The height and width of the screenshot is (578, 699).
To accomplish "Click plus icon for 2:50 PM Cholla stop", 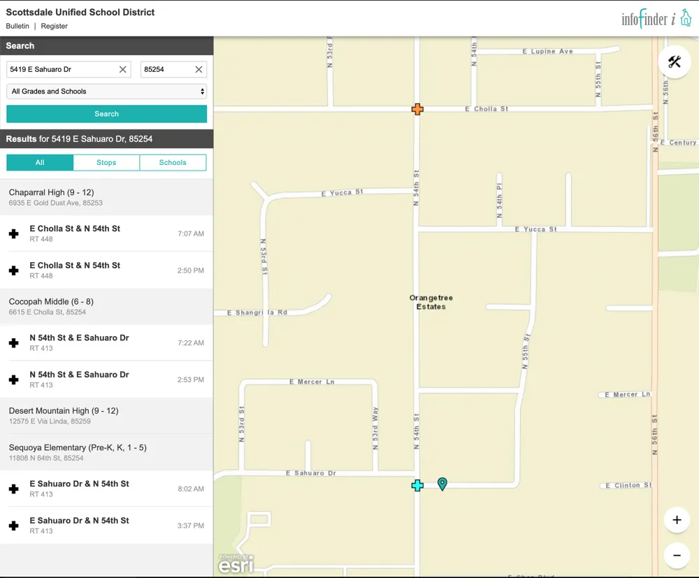I will (14, 270).
